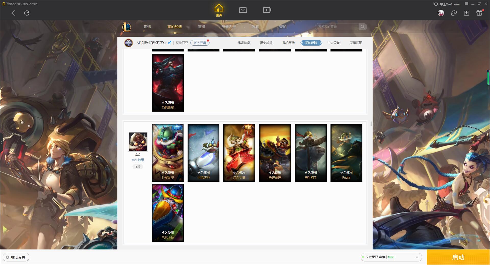Open the video/live icon in top bar
This screenshot has height=265, width=490.
(267, 10)
